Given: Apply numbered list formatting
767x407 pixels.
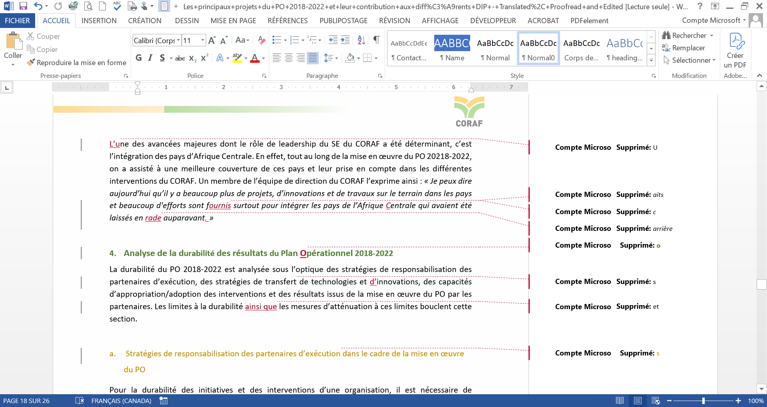Looking at the screenshot, I should 294,40.
